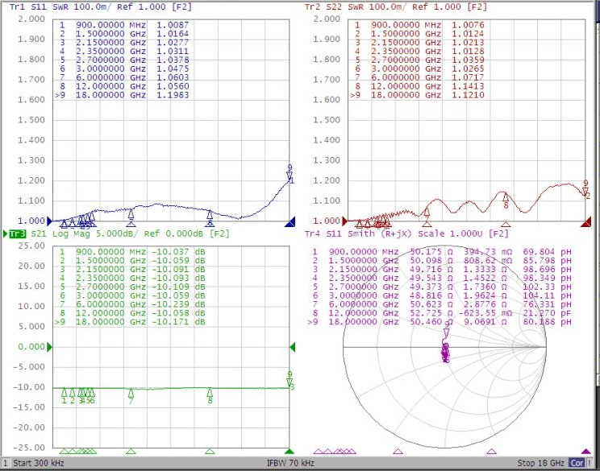Screen dimensions: 600x471
Task: Click the Stop 18 GHz frequency field
Action: point(542,464)
